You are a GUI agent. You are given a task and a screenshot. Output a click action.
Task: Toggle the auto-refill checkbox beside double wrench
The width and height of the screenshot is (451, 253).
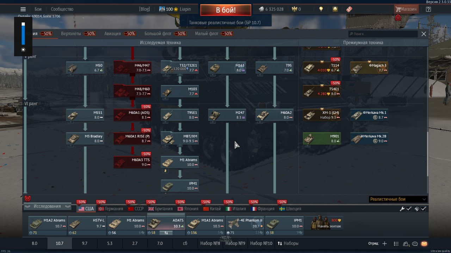424,209
